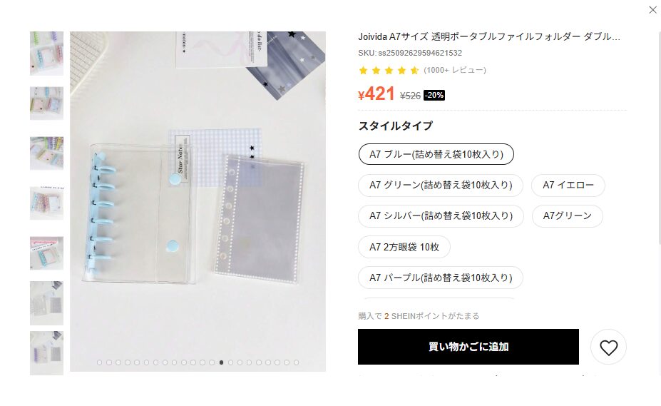The height and width of the screenshot is (406, 661).
Task: Pick A7 グリーン(詰め替え袋10枚入り) style
Action: pyautogui.click(x=441, y=185)
